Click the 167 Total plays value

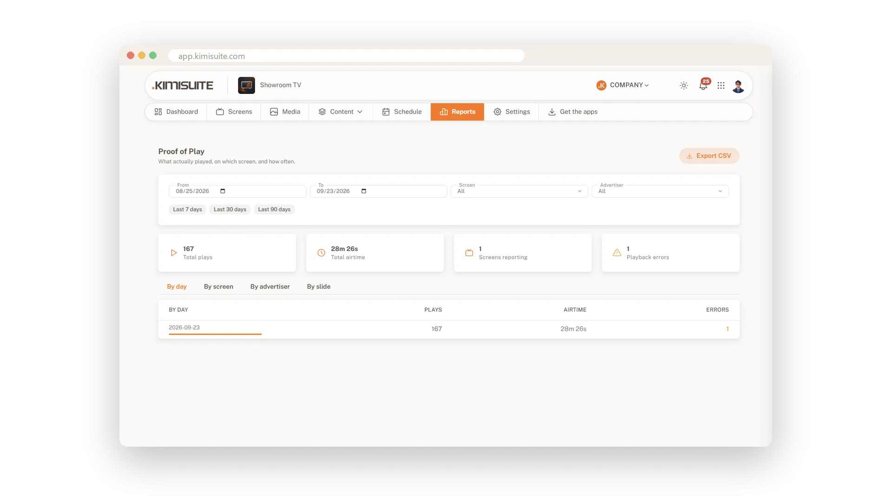188,249
